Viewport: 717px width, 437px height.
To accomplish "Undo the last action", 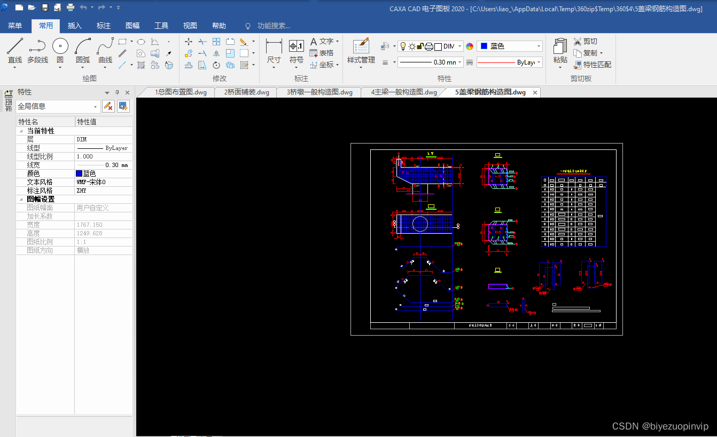I will 83,7.
